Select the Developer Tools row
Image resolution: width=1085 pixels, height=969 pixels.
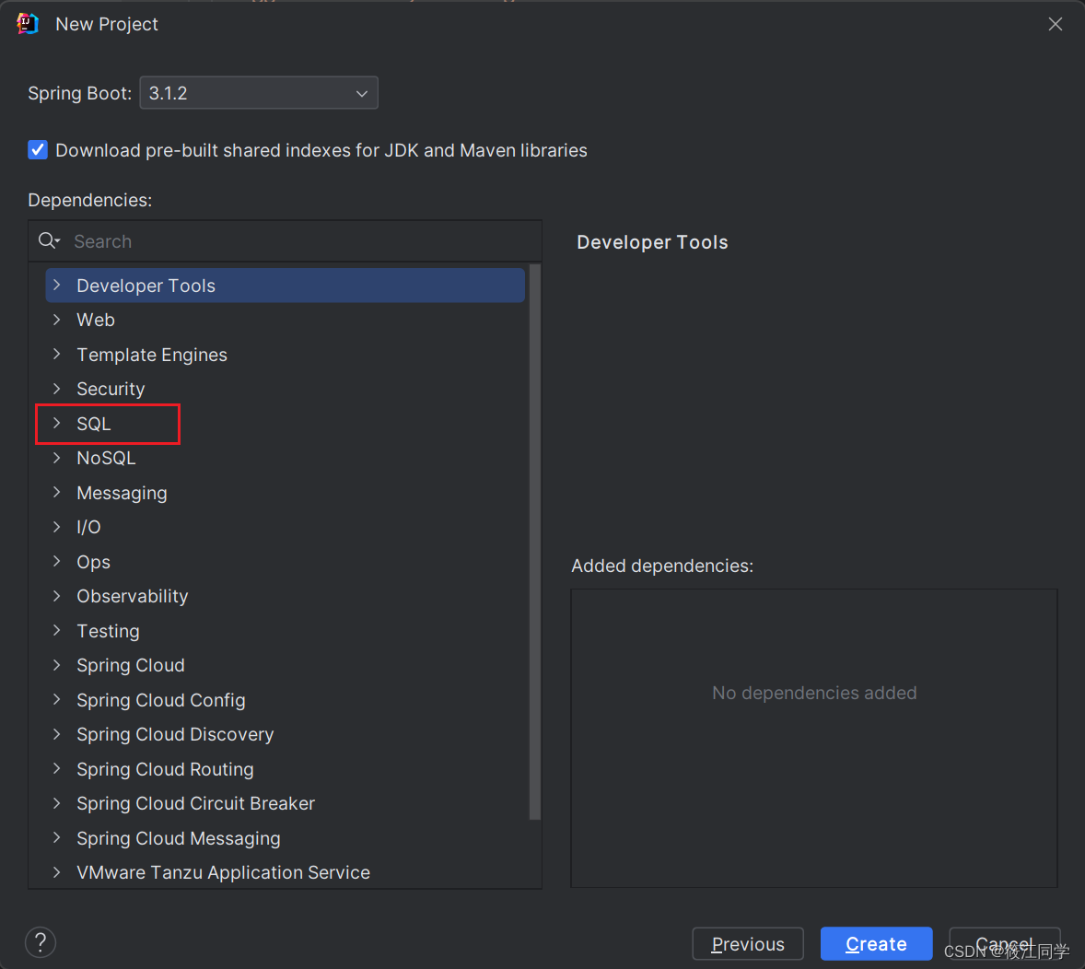point(286,286)
